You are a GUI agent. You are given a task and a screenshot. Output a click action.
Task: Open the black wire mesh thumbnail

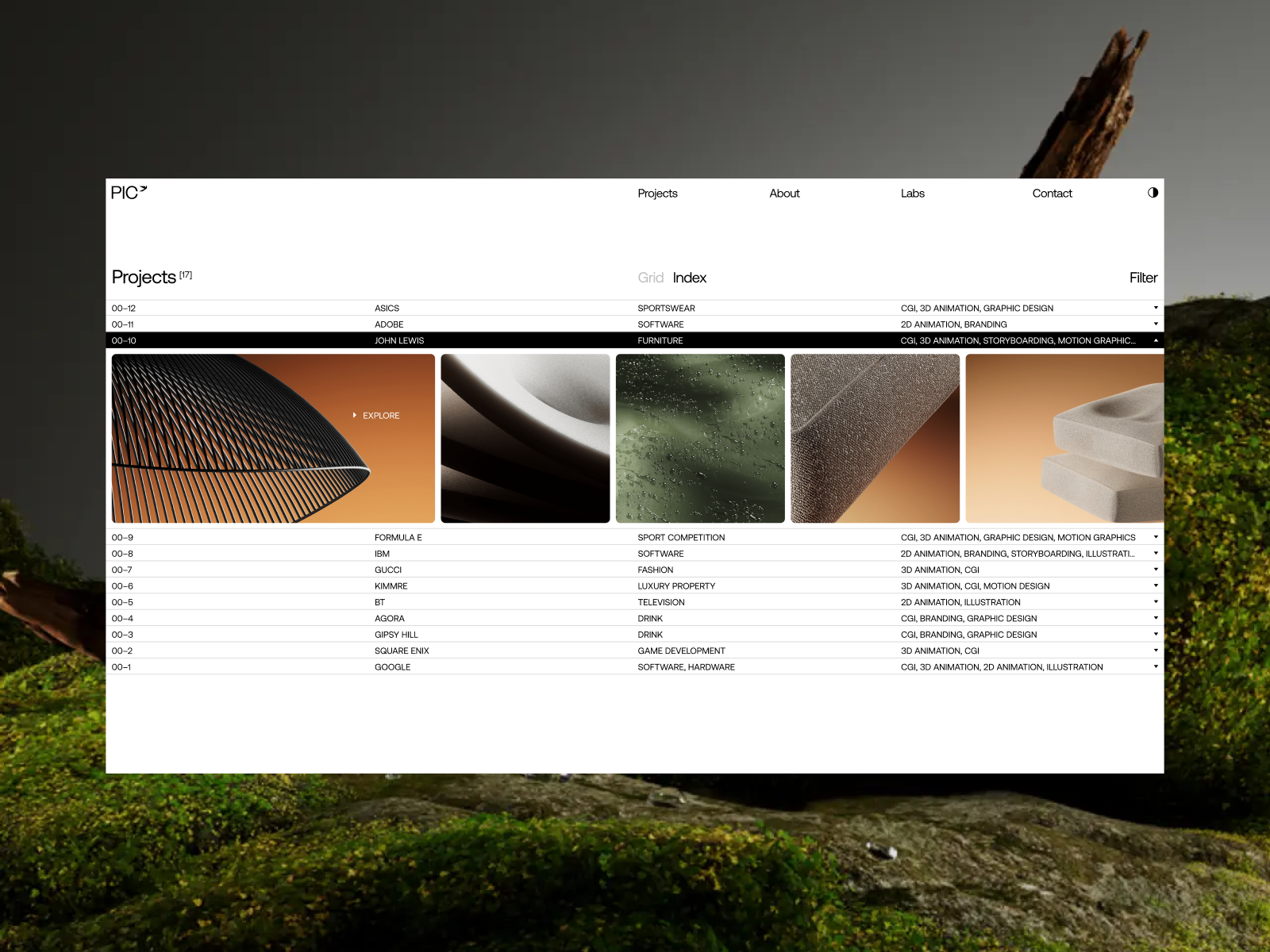point(273,439)
